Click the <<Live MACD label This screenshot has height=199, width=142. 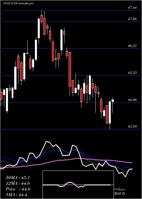point(120,192)
